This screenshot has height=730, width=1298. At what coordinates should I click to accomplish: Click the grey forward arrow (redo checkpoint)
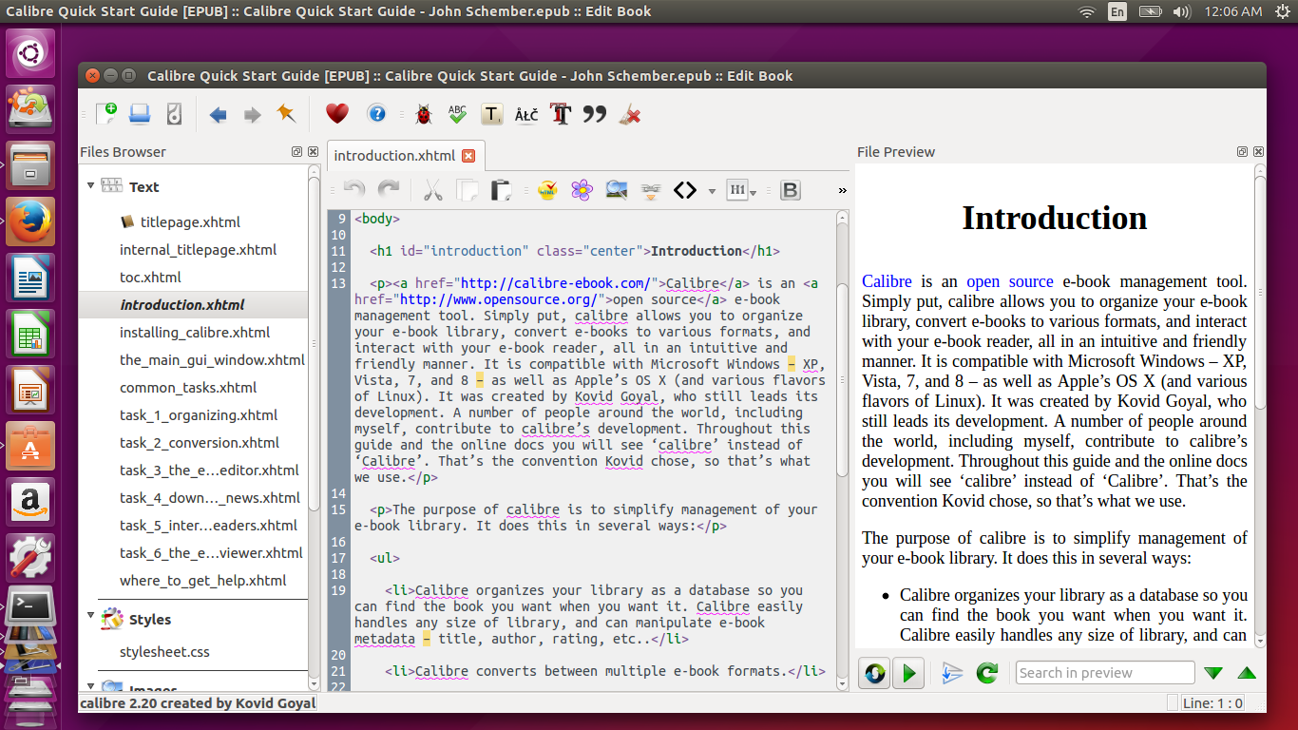(252, 115)
